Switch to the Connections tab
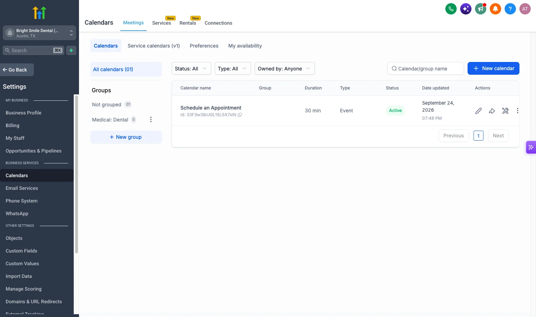 pos(218,23)
